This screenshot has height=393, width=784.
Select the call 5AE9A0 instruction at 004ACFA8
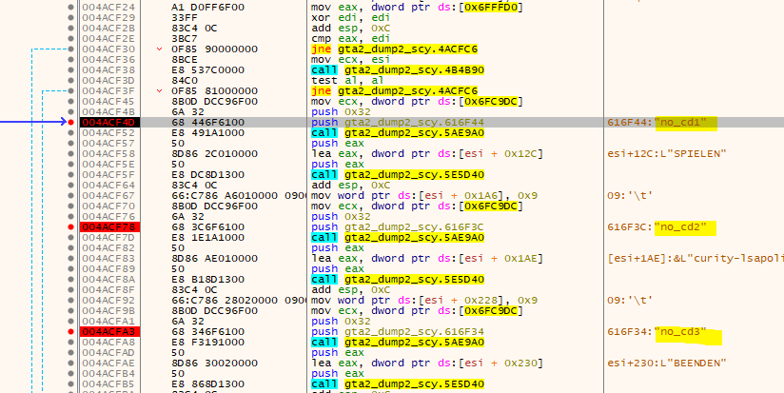[x=398, y=342]
